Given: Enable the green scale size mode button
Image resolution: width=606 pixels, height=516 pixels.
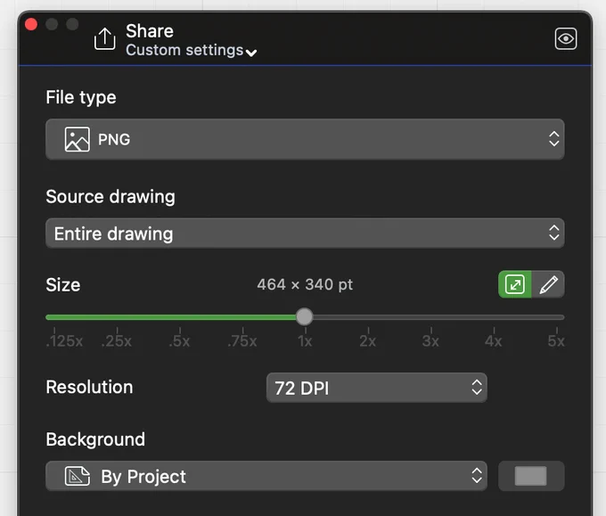Looking at the screenshot, I should [x=515, y=284].
